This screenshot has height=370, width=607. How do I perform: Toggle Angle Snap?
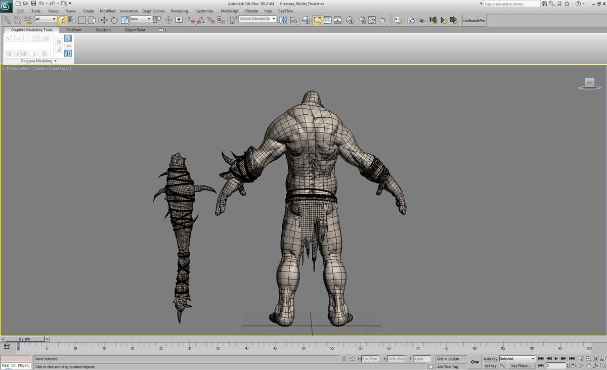[201, 20]
